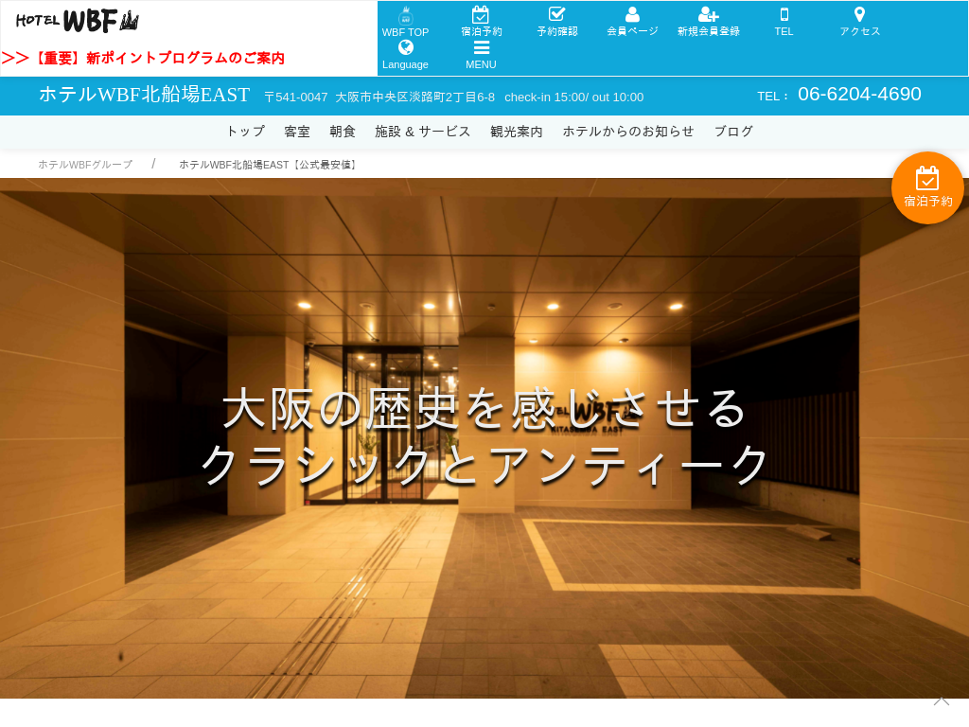This screenshot has height=727, width=969.
Task: Open the アクセス map pin icon
Action: coord(859,14)
